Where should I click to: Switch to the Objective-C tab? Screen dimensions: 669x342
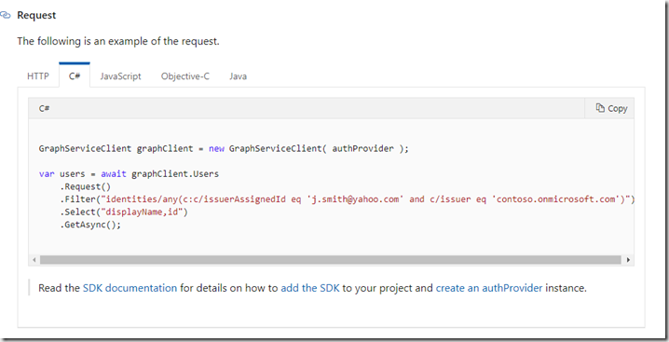(185, 76)
